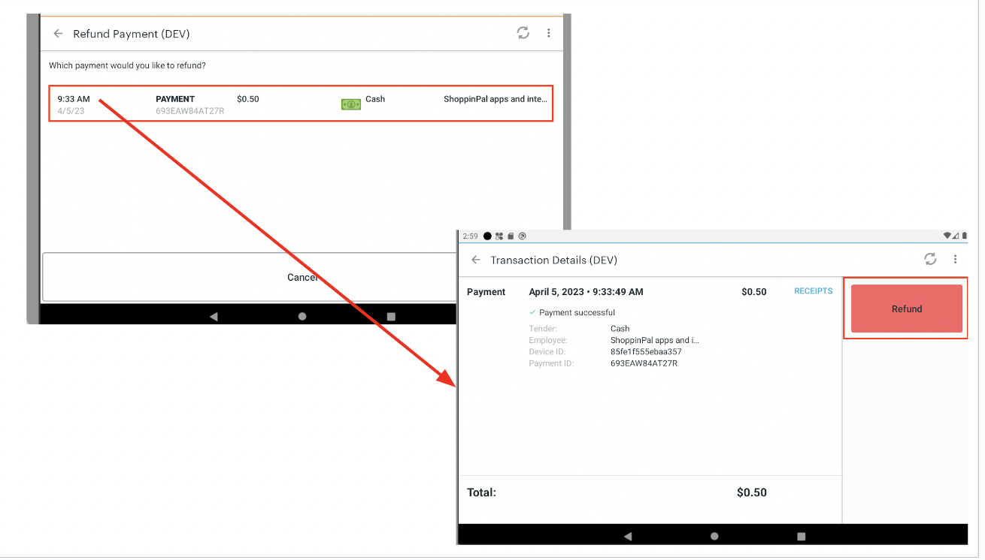This screenshot has width=985, height=560.
Task: Select the 9:33 AM payment entry
Action: pos(301,104)
